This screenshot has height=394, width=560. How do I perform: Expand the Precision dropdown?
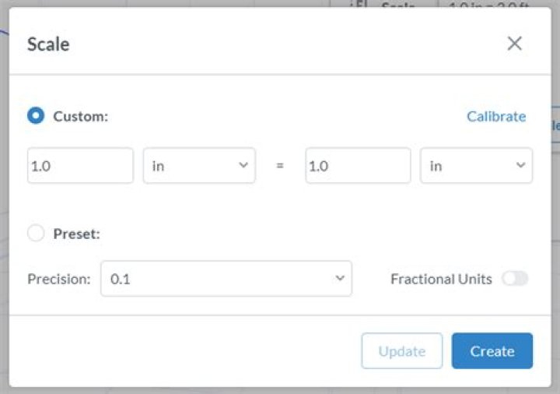[226, 279]
